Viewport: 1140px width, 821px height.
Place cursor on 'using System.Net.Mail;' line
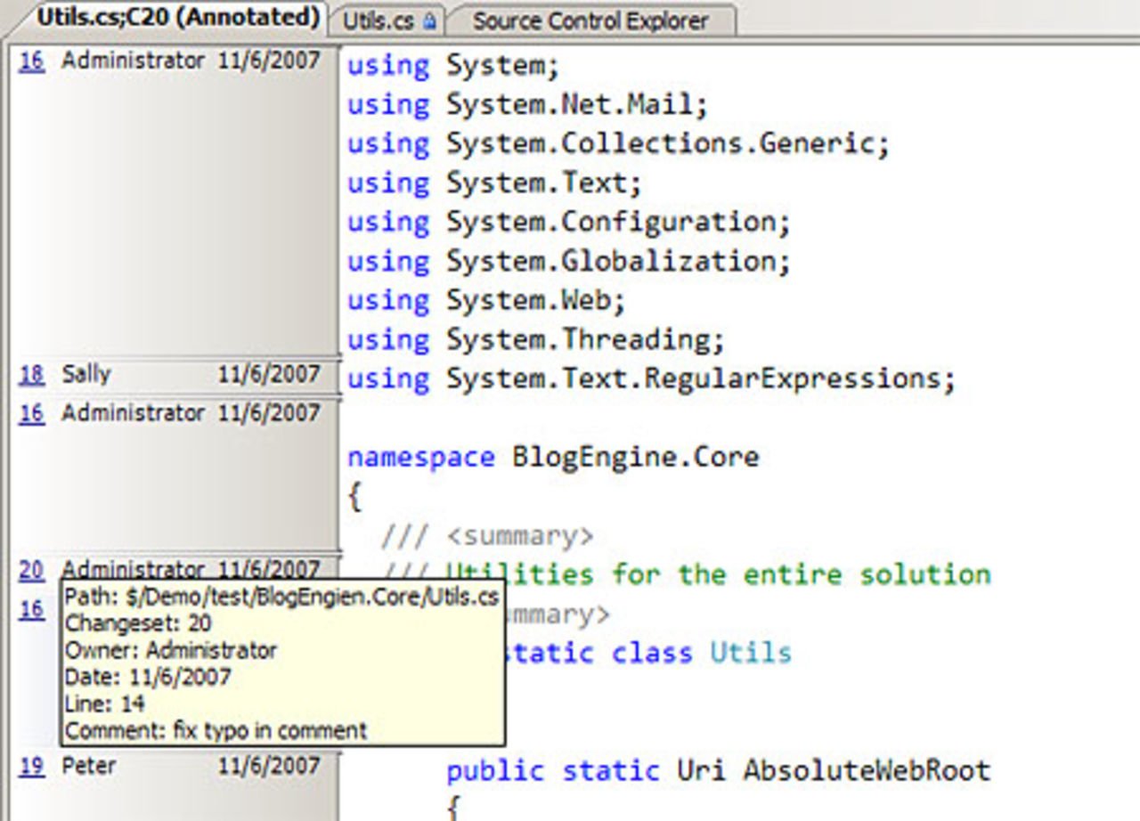(x=527, y=105)
